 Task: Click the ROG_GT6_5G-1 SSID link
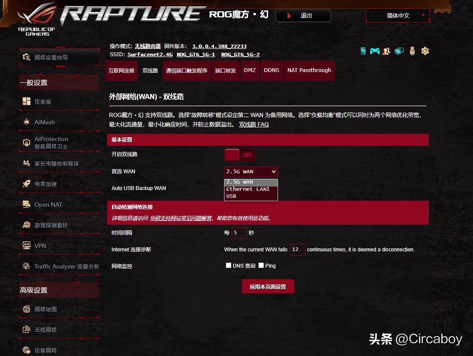tap(196, 54)
